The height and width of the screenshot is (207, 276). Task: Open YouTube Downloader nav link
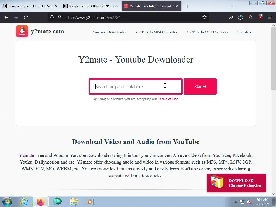[109, 32]
